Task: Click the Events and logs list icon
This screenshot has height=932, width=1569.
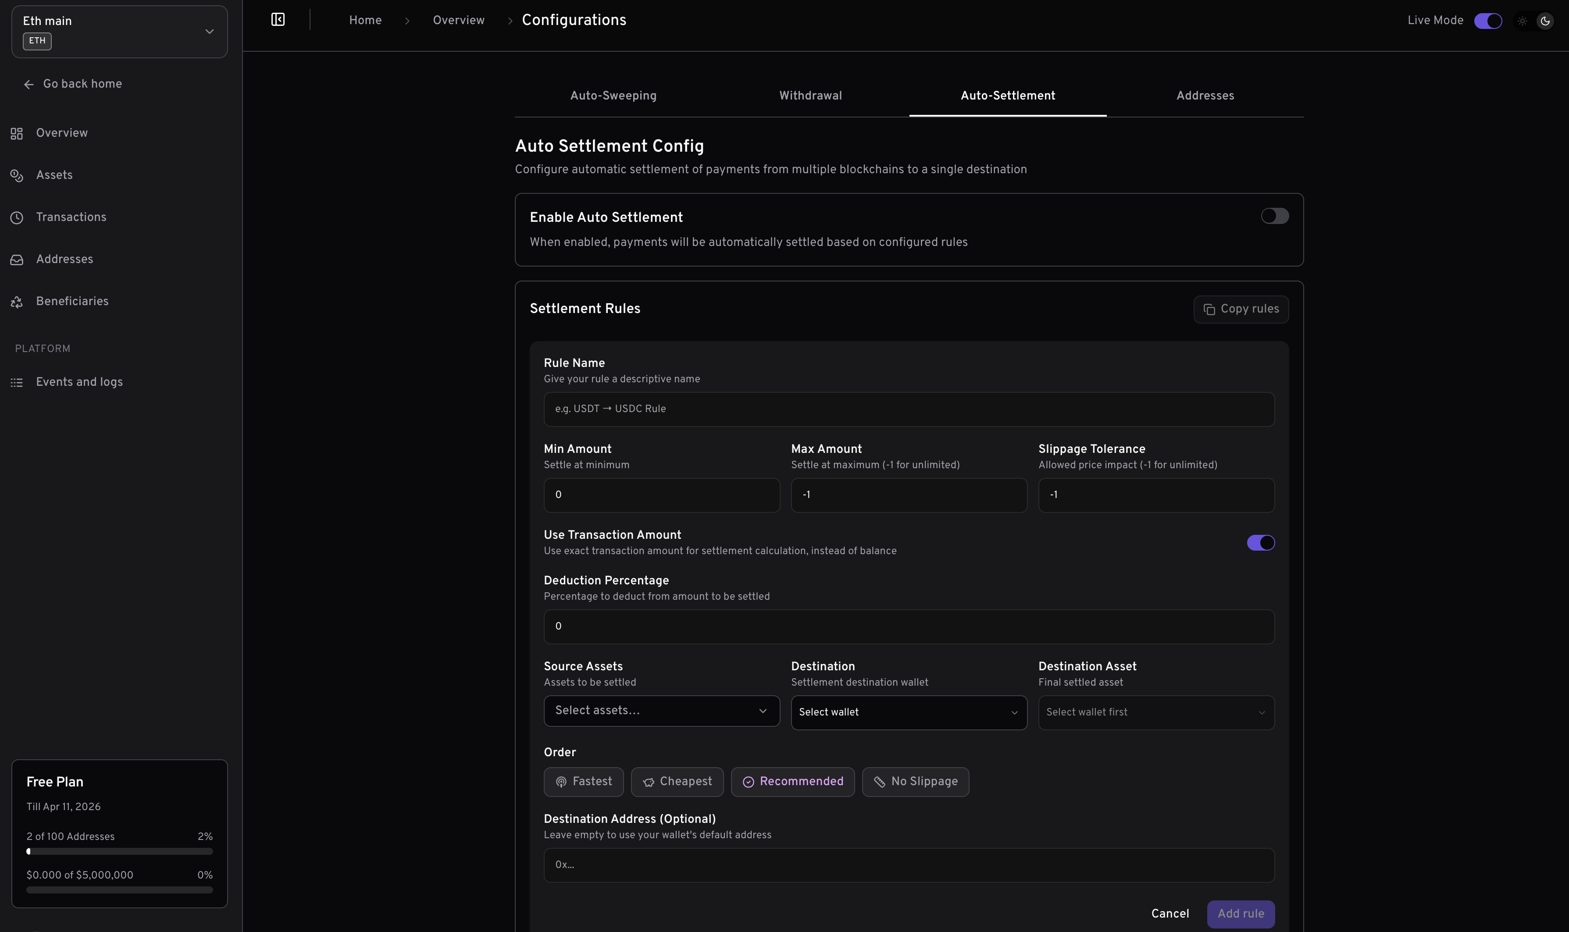Action: click(17, 382)
